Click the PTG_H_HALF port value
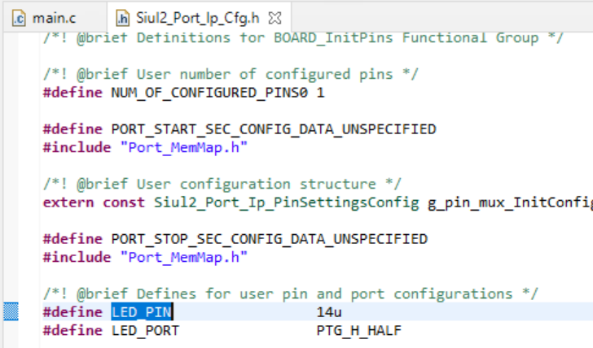 point(358,330)
